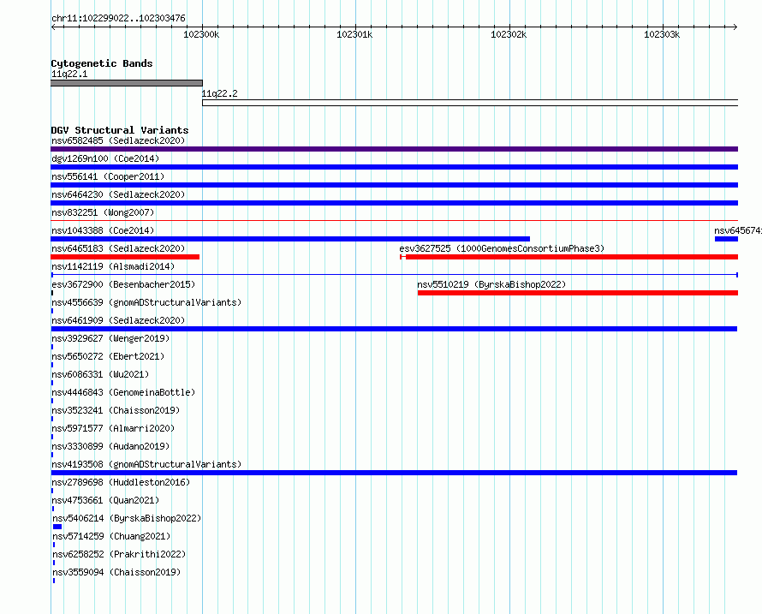This screenshot has height=614, width=762.
Task: Click the 102303k ruler tick label
Action: [x=662, y=34]
